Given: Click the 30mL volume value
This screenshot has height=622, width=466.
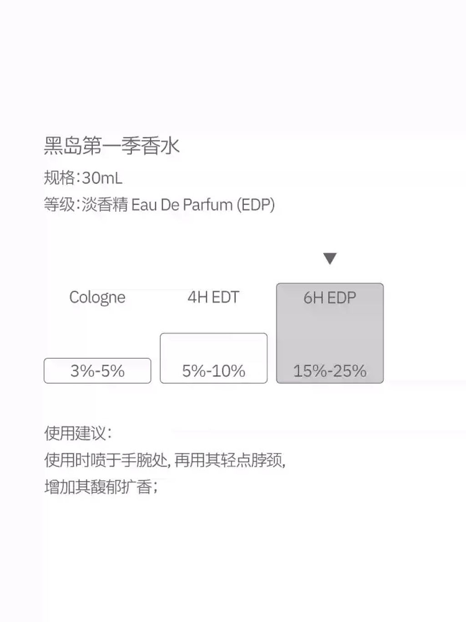Looking at the screenshot, I should (102, 178).
